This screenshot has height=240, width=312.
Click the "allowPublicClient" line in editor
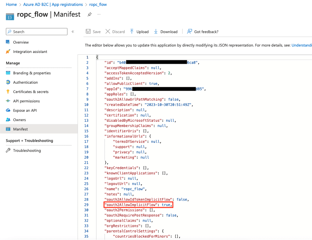pos(132,84)
